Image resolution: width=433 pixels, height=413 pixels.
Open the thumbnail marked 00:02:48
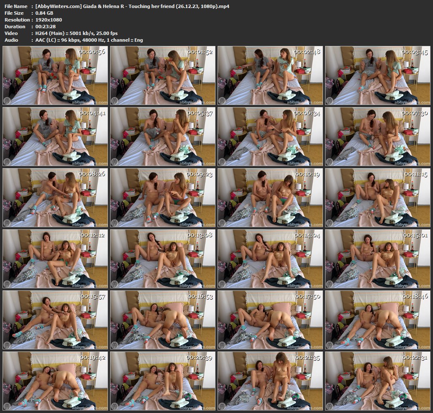point(270,76)
